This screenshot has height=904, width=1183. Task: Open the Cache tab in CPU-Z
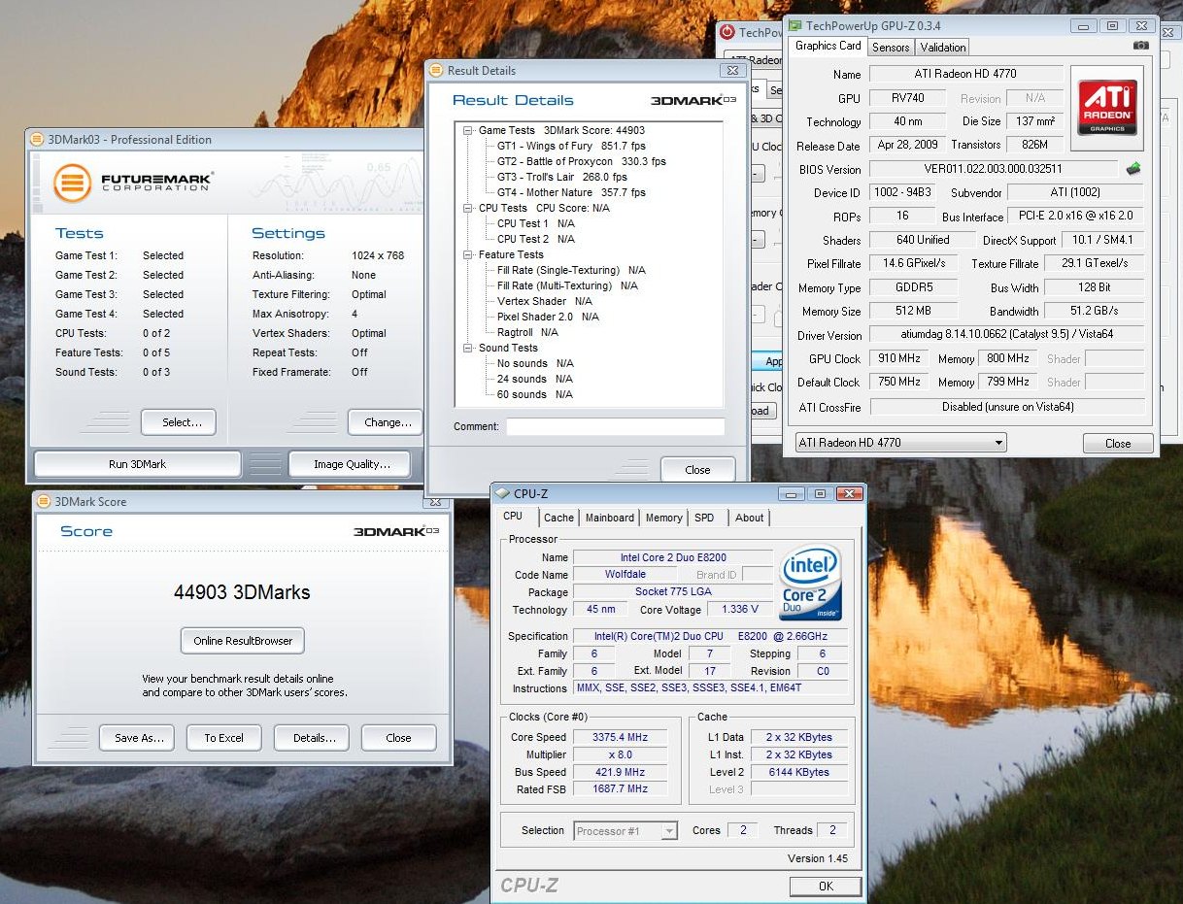558,518
